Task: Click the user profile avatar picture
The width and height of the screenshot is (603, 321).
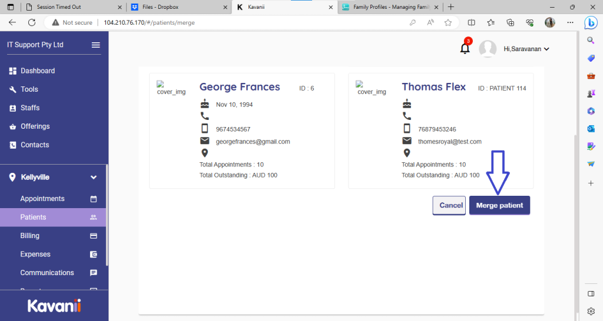Action: (x=488, y=49)
